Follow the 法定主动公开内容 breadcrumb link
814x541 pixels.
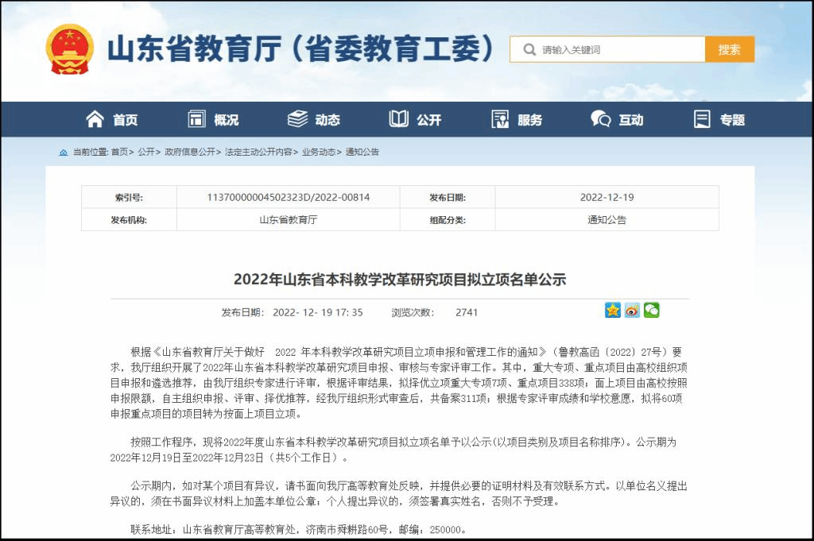[x=258, y=152]
